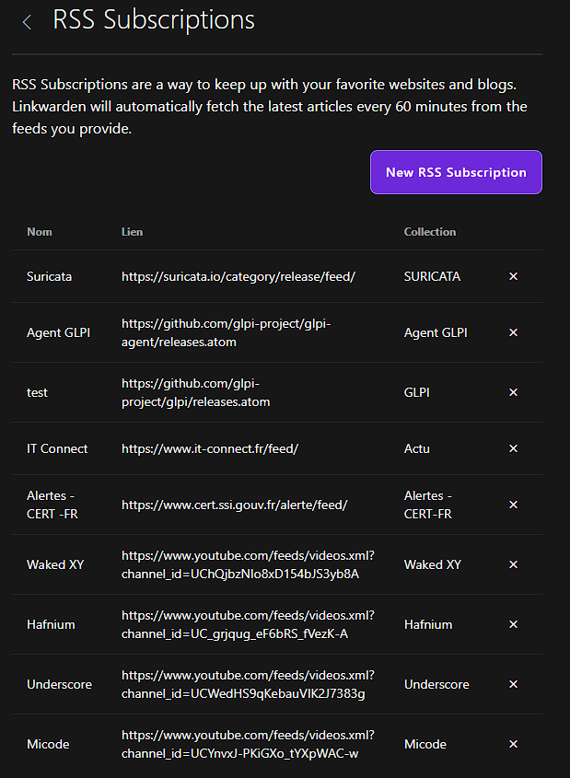Remove the Agent GLPI feed

pyautogui.click(x=513, y=332)
